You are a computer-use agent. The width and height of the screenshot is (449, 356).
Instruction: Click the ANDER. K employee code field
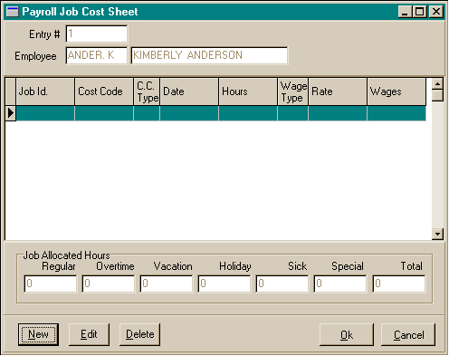[x=97, y=55]
